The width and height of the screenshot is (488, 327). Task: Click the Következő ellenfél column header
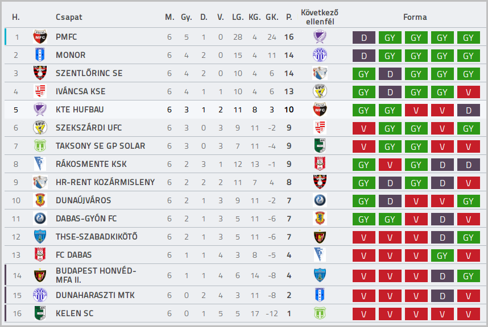pos(320,17)
